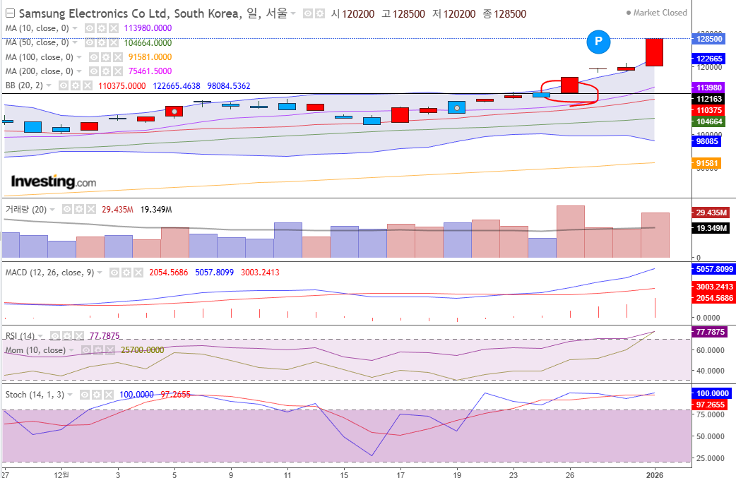Expand dropdown arrow for RSI (14)
736x478 pixels.
coord(40,336)
